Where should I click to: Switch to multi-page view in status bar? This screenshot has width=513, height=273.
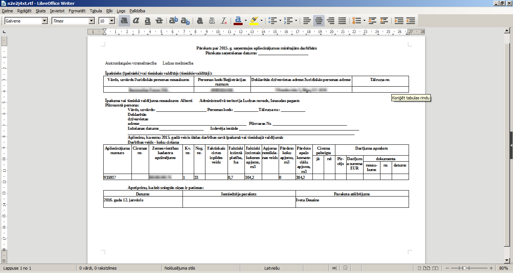point(427,268)
